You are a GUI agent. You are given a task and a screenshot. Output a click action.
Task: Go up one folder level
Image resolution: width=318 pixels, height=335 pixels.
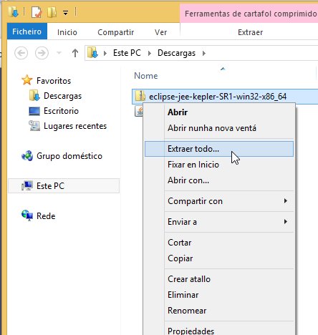pyautogui.click(x=75, y=53)
